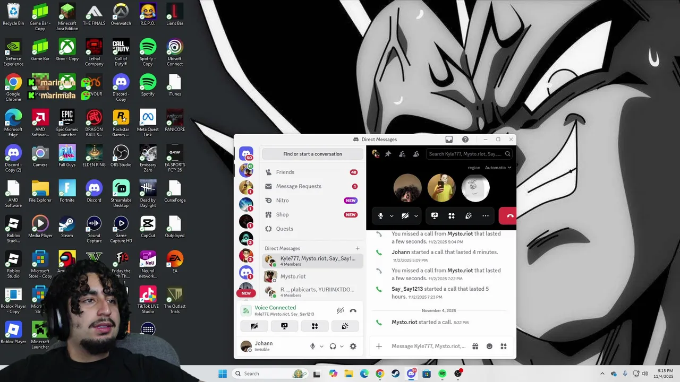The image size is (680, 382).
Task: Open Friends in Discord sidebar
Action: [312, 172]
